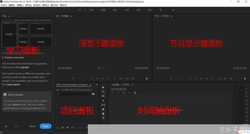250x134 pixels.
Task: Go to In point in Source monitor
Action: [92, 79]
